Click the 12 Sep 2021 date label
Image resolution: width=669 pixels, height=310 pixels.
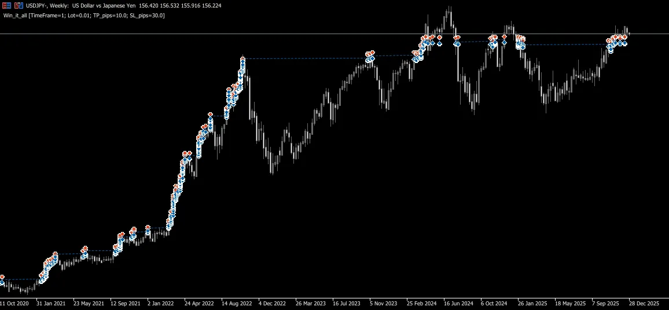pos(126,304)
